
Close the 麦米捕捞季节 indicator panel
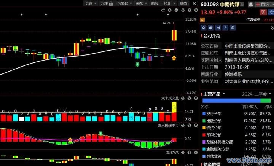tap(196, 125)
